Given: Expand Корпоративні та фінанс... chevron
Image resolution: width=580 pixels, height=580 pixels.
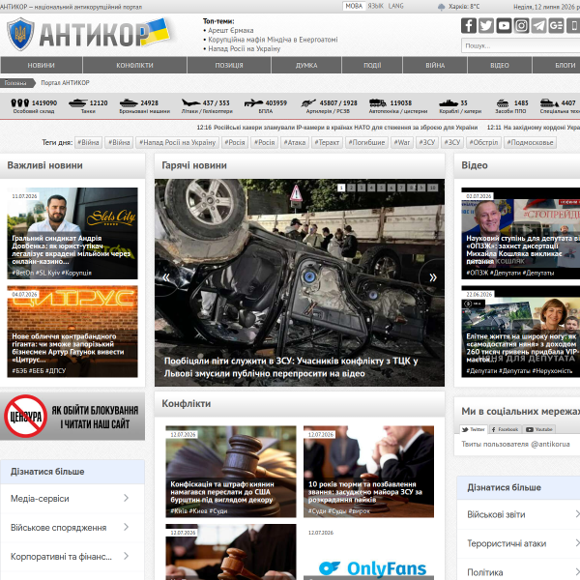Looking at the screenshot, I should click(x=126, y=556).
